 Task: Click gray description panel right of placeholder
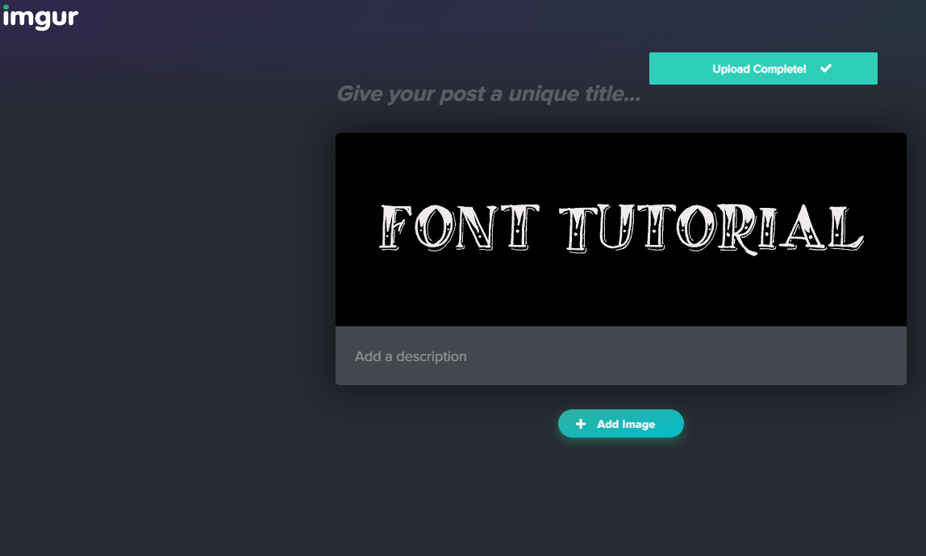coord(685,356)
